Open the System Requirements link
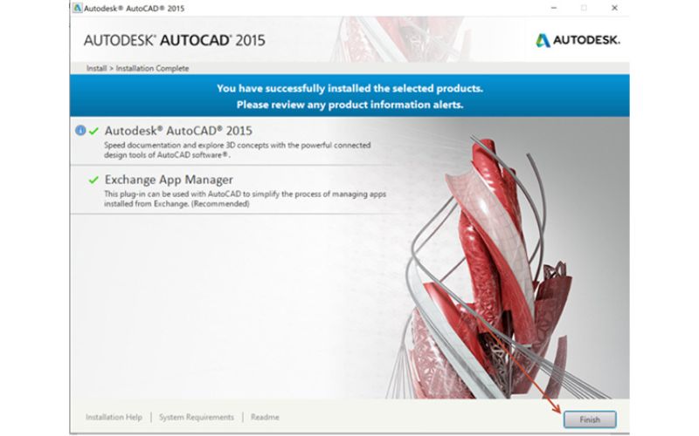 coord(196,418)
